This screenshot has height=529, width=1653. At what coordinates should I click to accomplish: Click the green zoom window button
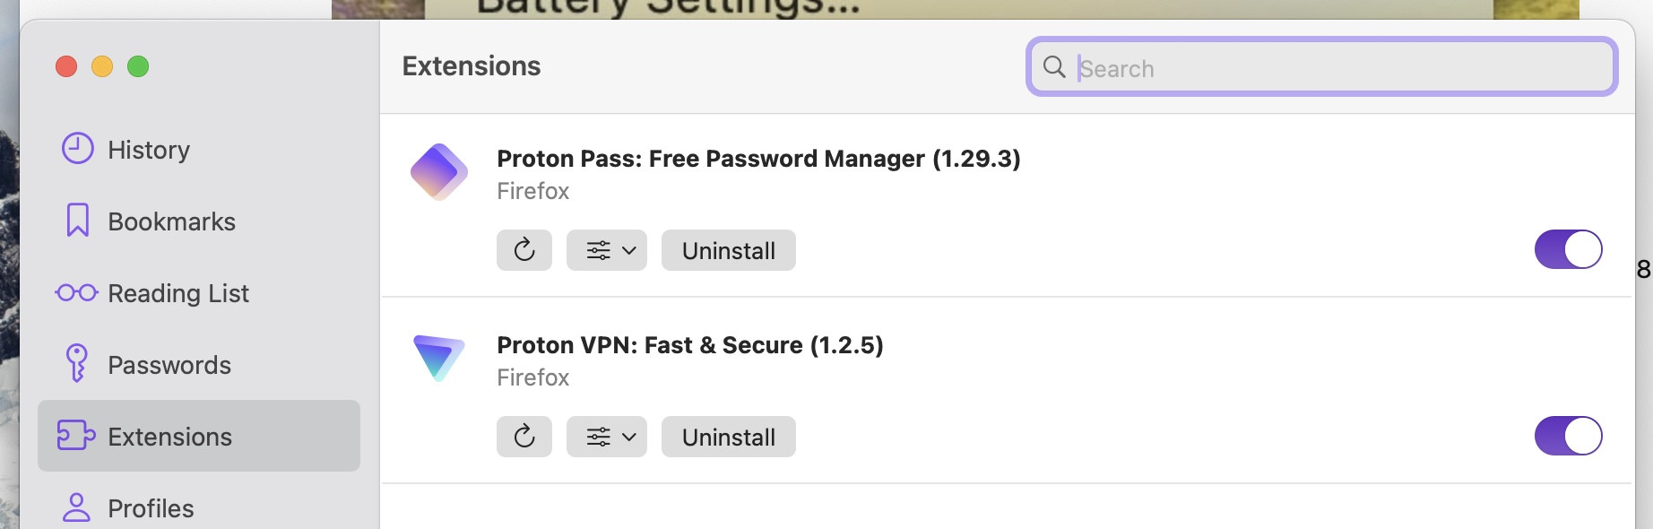tap(138, 66)
